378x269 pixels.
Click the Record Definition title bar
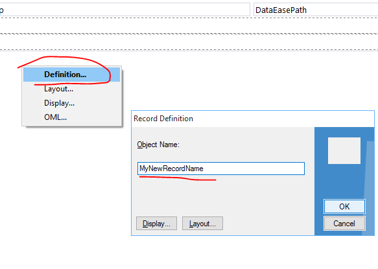click(253, 119)
